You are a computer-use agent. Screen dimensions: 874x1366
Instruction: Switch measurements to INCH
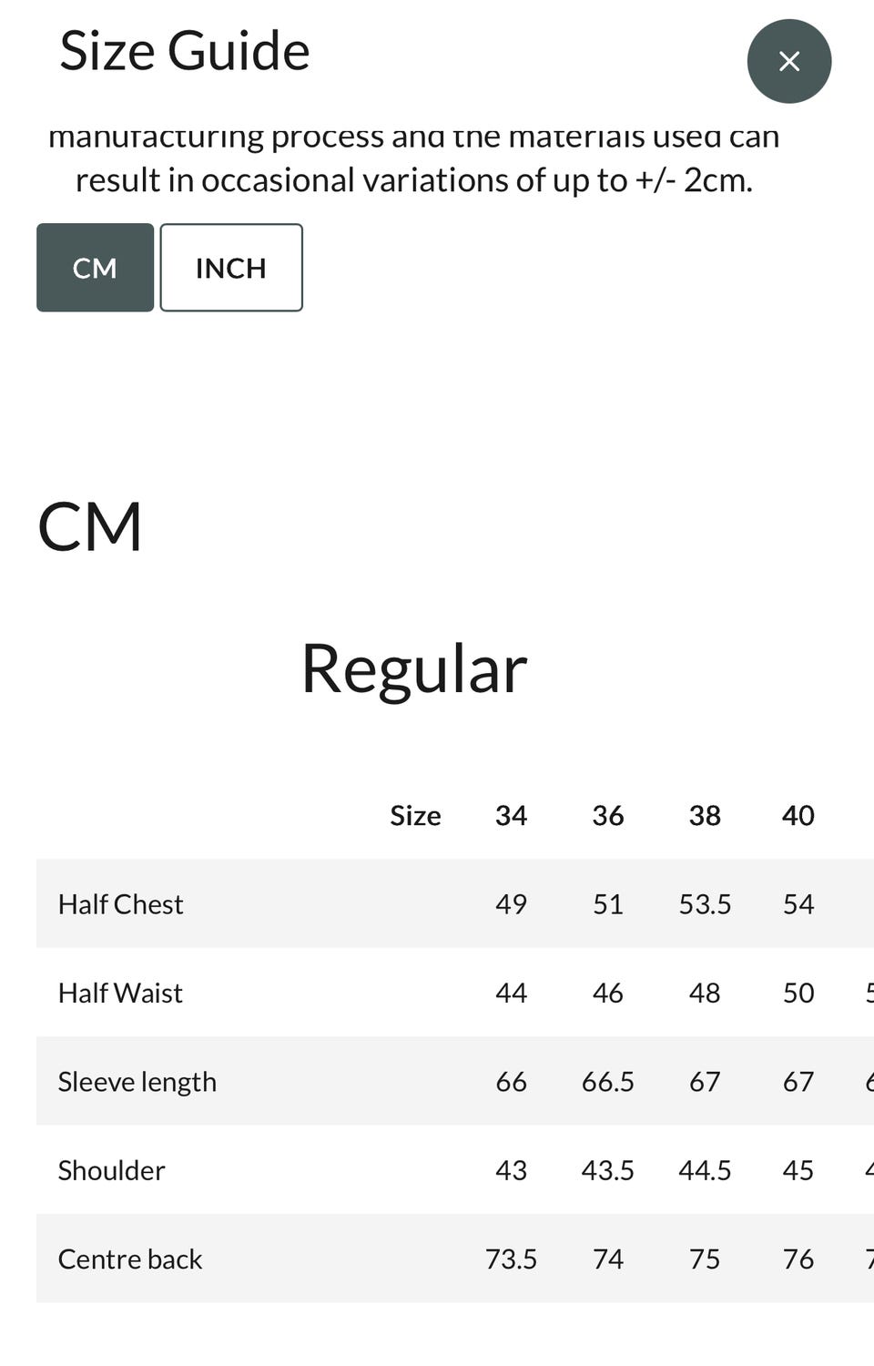click(231, 268)
